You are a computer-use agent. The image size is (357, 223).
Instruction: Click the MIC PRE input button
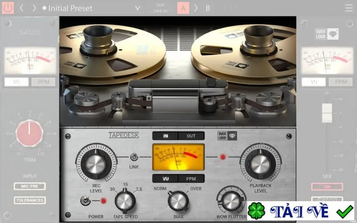pyautogui.click(x=30, y=186)
